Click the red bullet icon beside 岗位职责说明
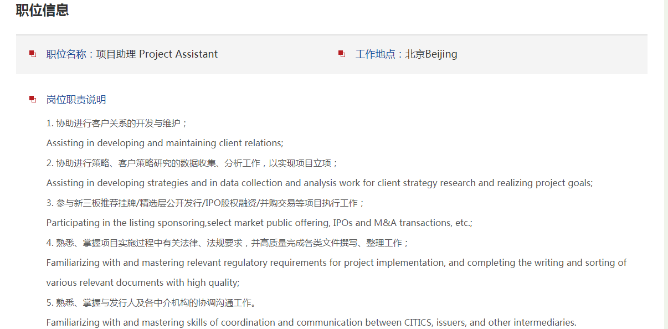This screenshot has height=329, width=668. 33,99
